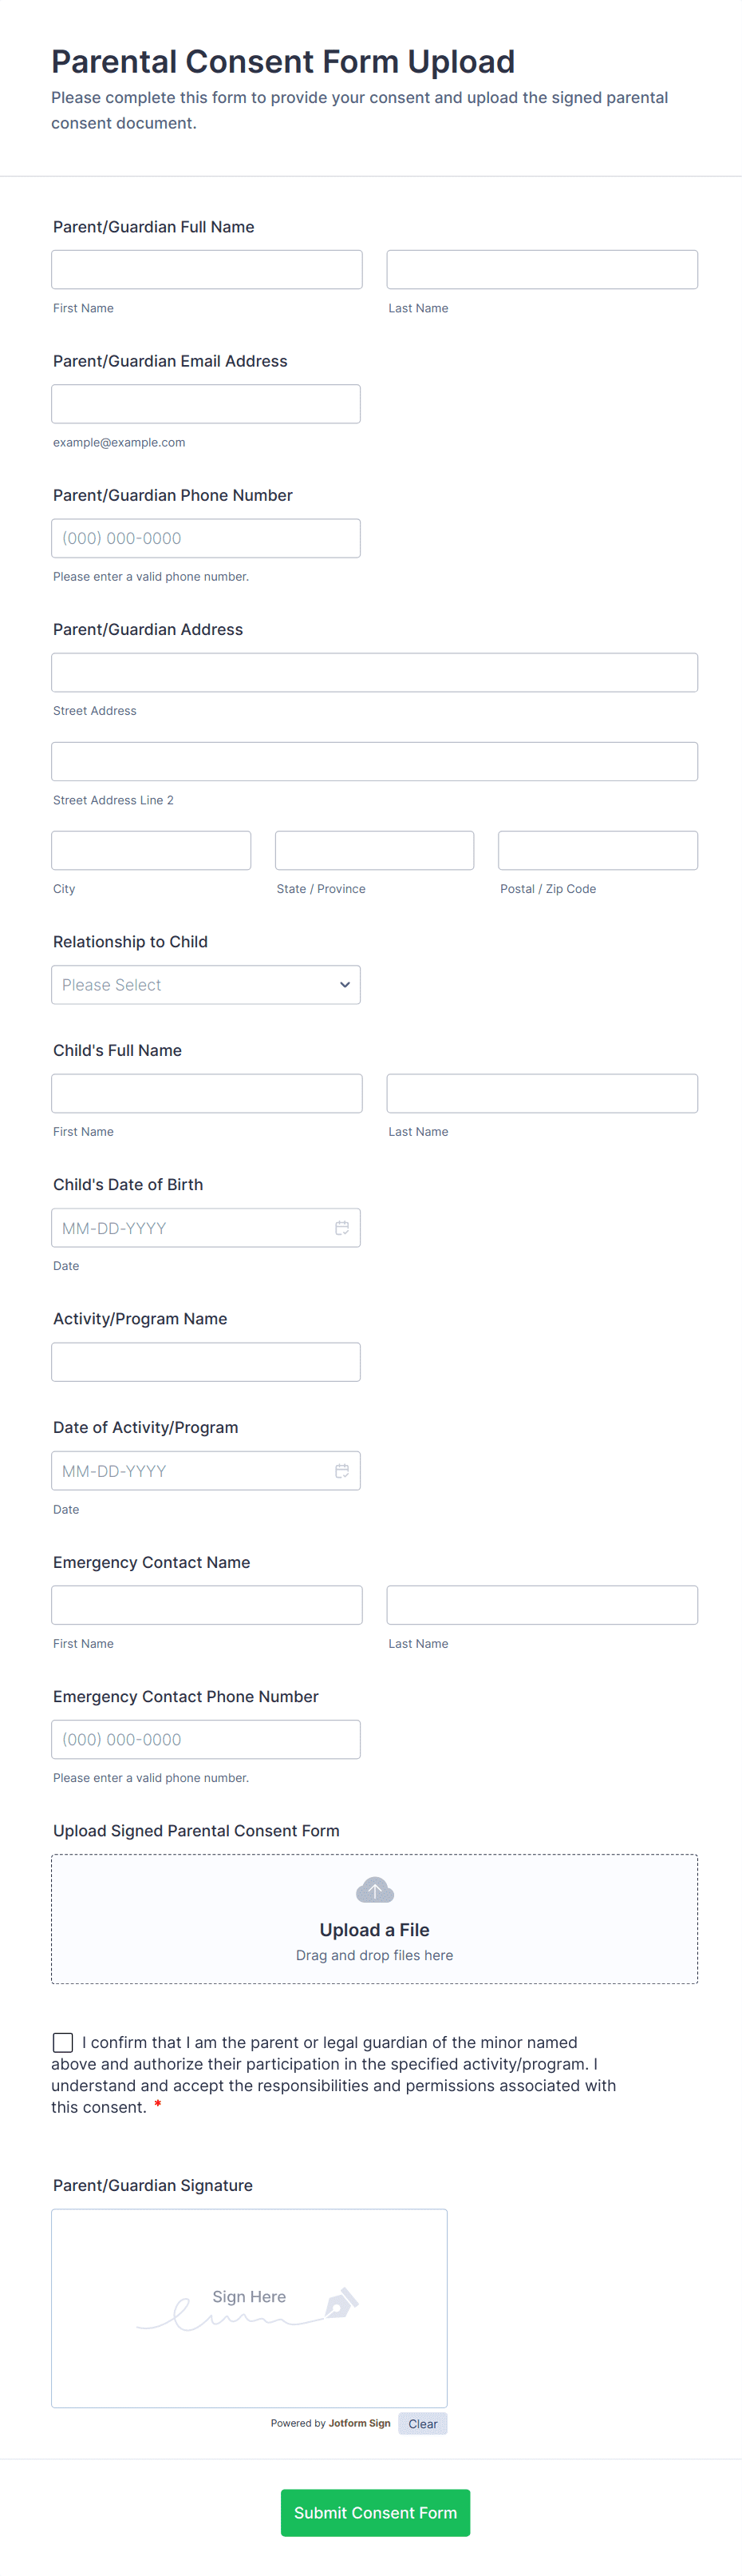The height and width of the screenshot is (2576, 742).
Task: Click the pen icon in signature box
Action: (341, 2302)
